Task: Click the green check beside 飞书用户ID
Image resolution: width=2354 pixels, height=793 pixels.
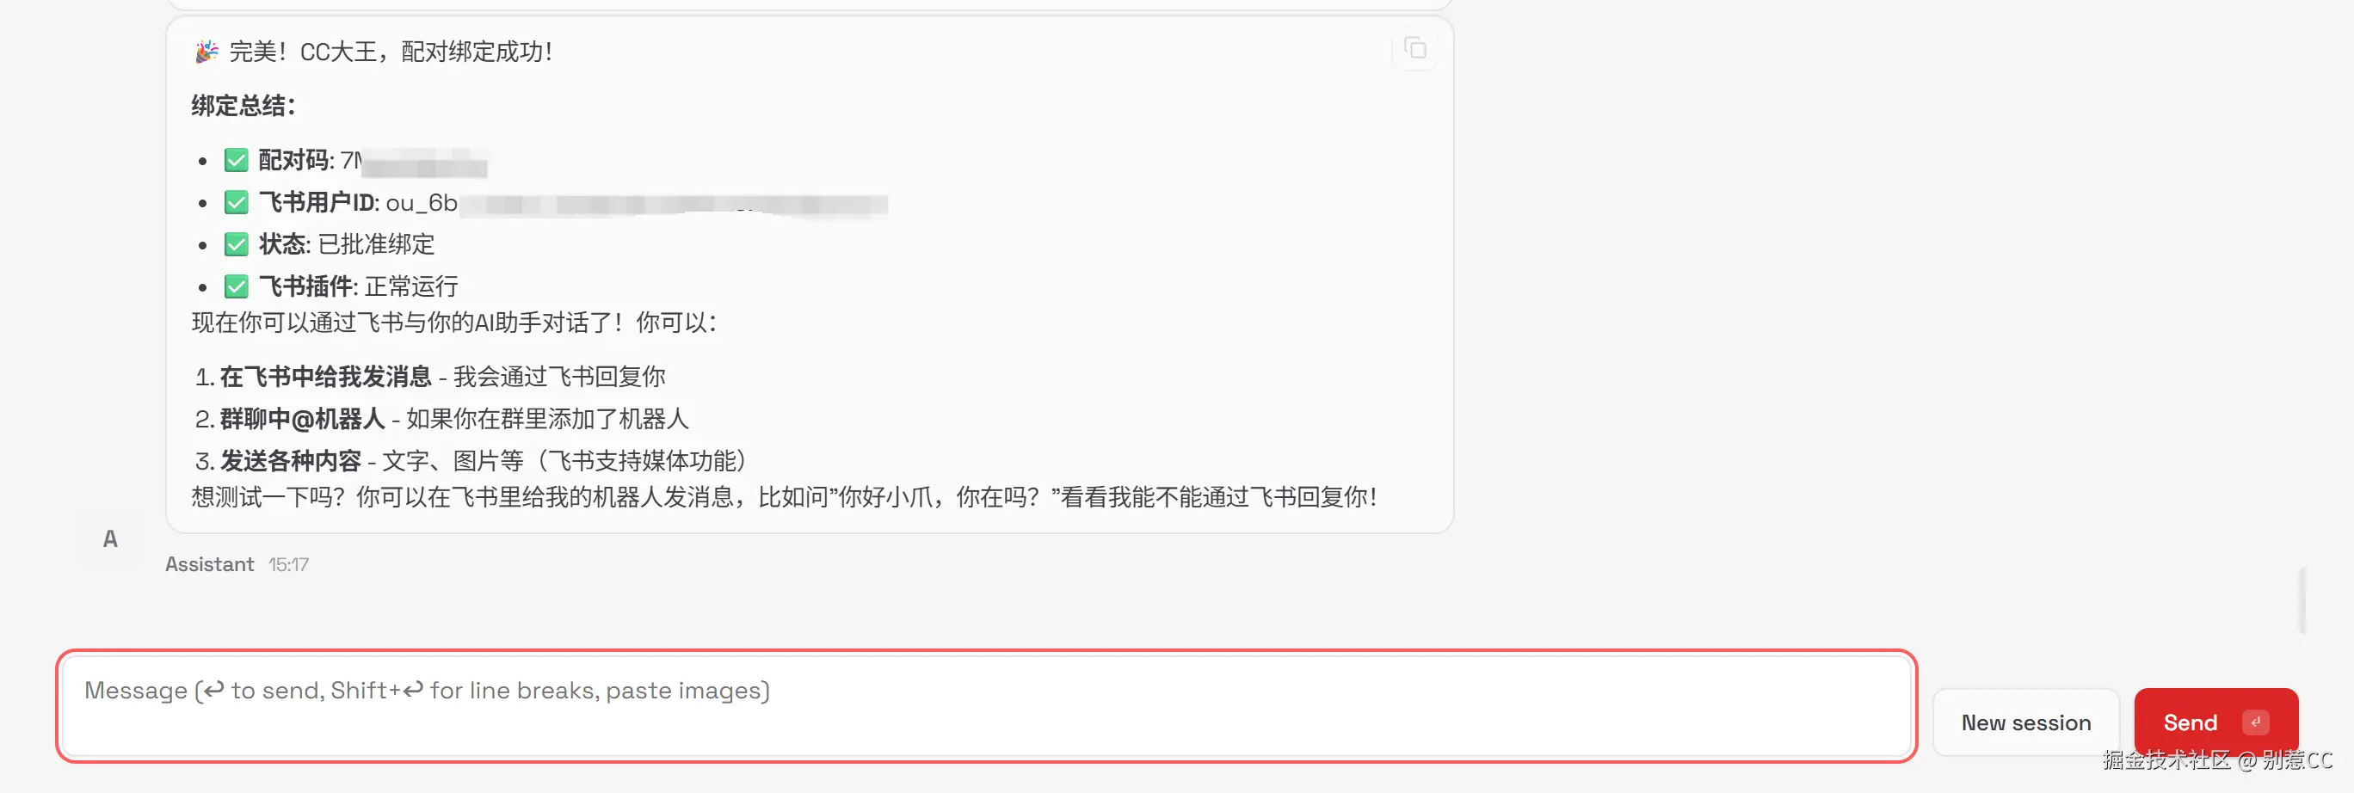Action: 236,203
